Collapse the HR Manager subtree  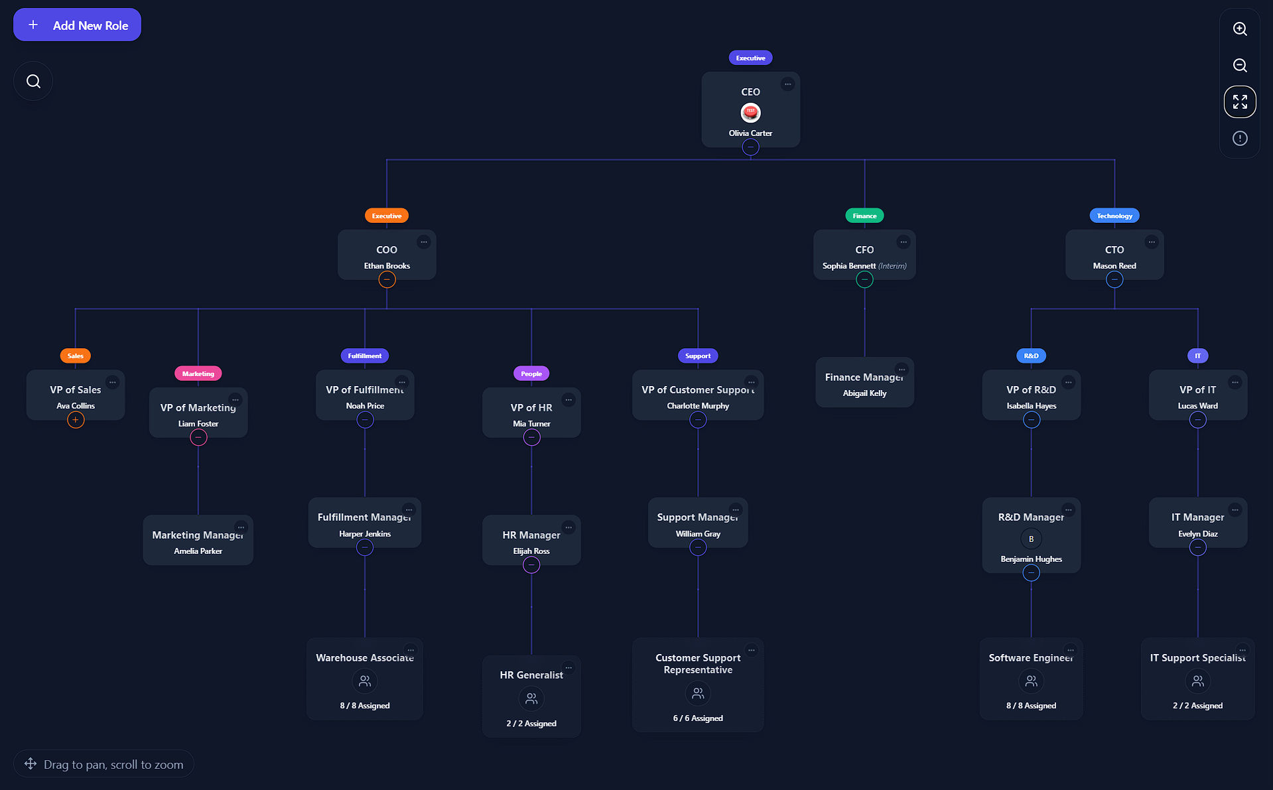(x=531, y=564)
